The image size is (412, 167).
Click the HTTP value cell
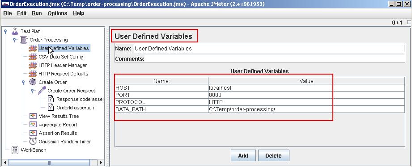[x=306, y=102]
